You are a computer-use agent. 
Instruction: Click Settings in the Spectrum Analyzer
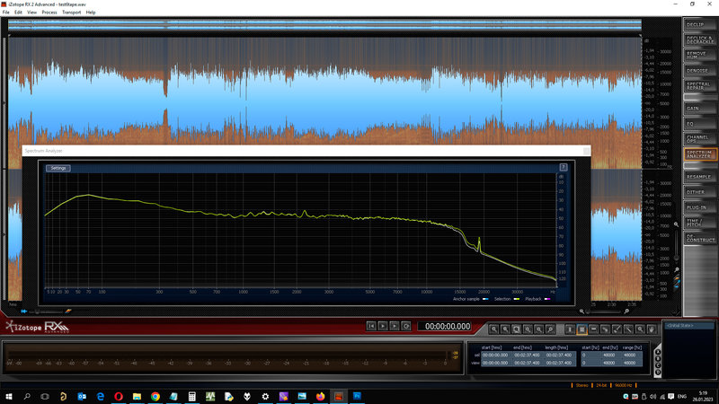[58, 168]
